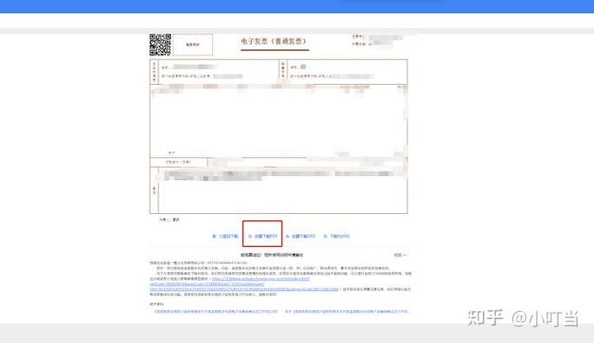Open the dropdown at right of message title
The height and width of the screenshot is (343, 594).
tap(399, 255)
